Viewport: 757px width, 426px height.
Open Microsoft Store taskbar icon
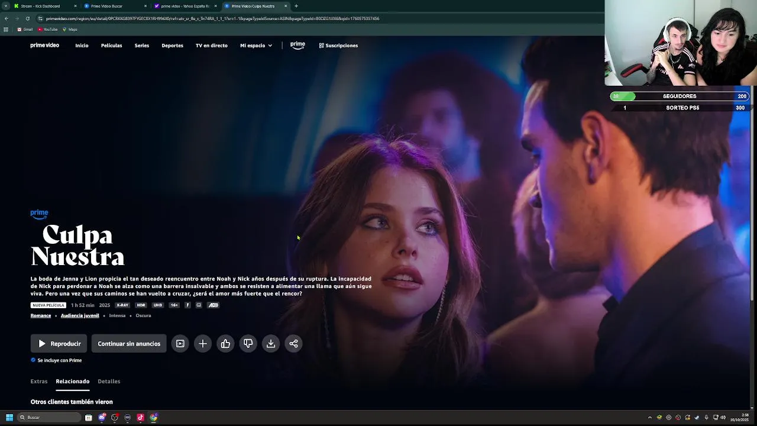[88, 418]
